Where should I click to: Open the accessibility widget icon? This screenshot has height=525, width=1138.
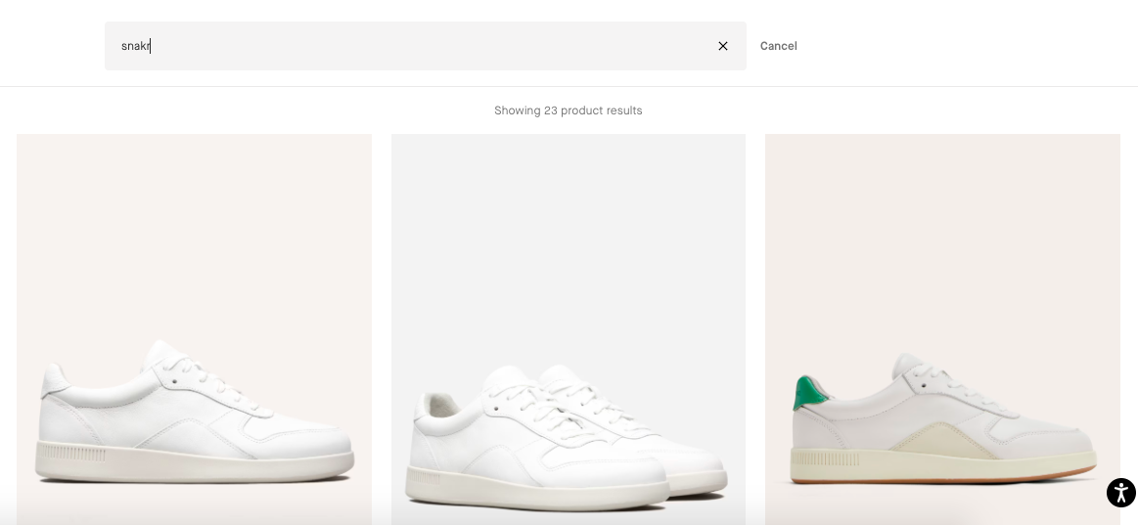pos(1120,493)
